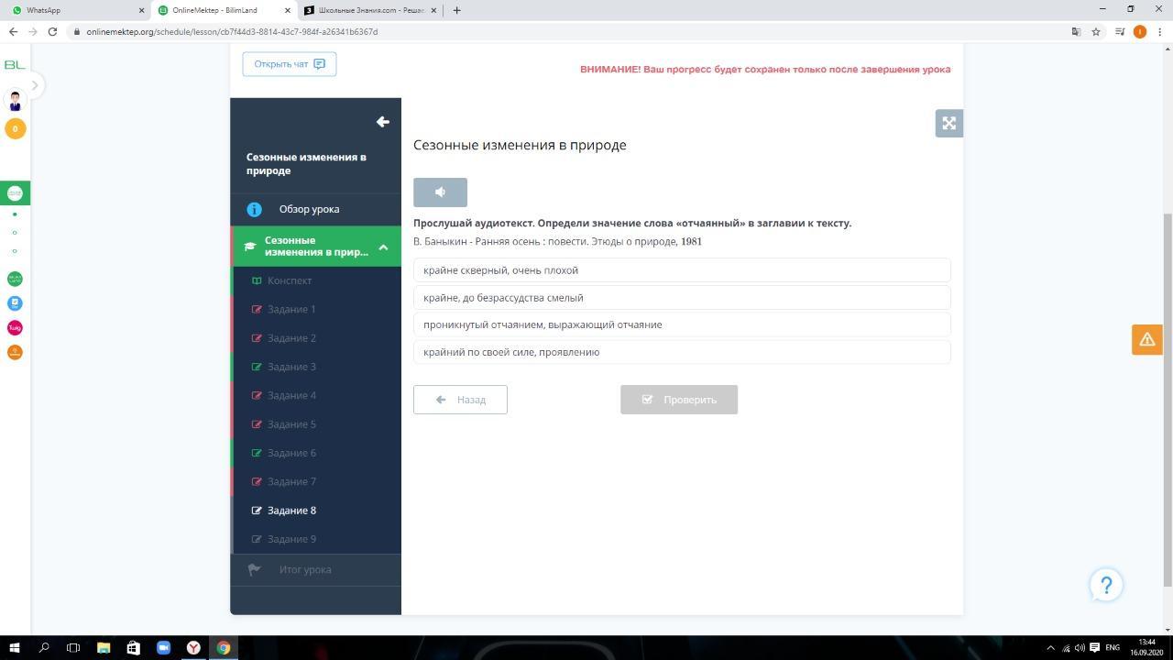
Task: Open a new browser tab
Action: pos(456,10)
